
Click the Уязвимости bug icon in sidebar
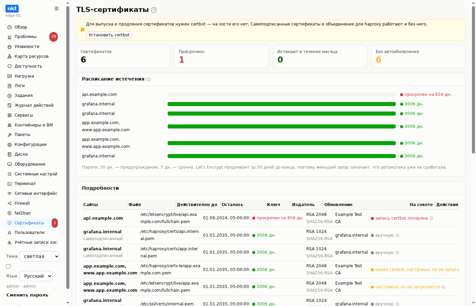click(x=10, y=47)
